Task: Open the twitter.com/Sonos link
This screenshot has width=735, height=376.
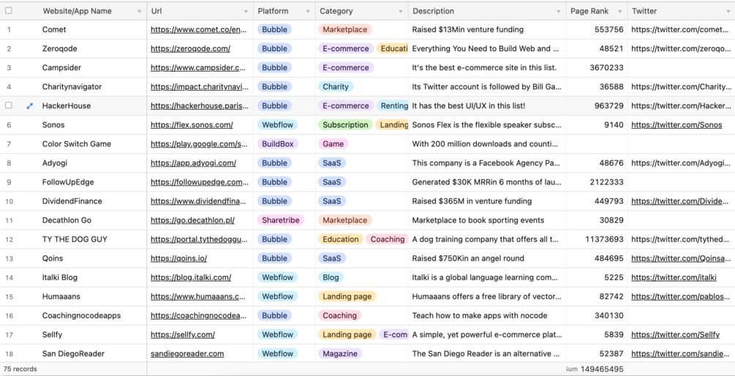Action: tap(676, 125)
